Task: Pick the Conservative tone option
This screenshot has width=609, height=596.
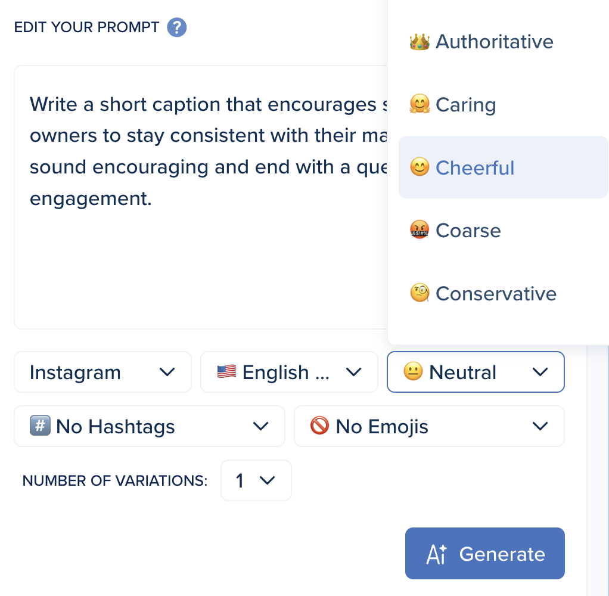Action: click(496, 293)
